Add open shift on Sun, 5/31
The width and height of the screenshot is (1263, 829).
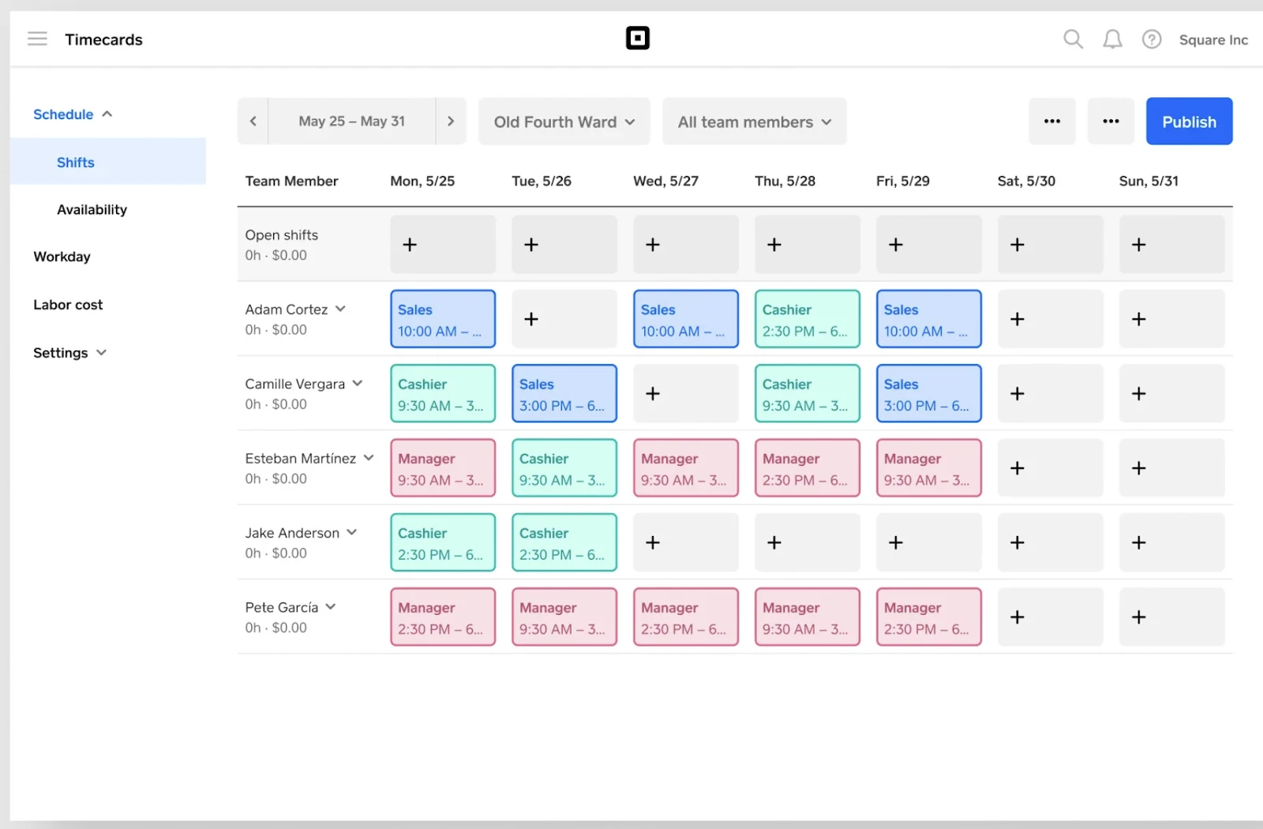coord(1172,245)
